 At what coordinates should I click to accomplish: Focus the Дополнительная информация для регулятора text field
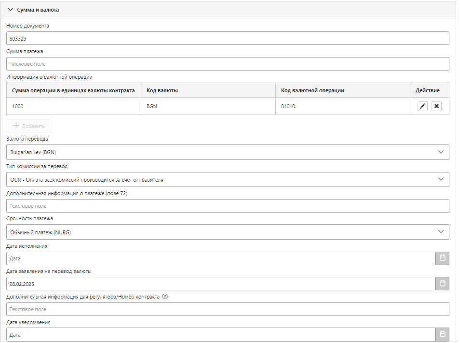[x=228, y=309]
